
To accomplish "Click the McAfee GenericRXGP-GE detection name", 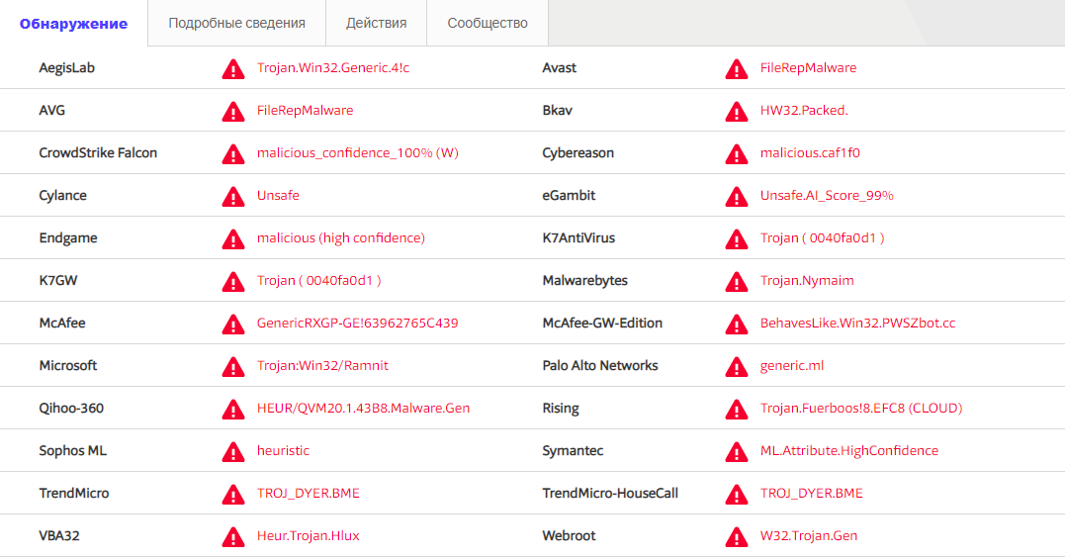I will (357, 324).
